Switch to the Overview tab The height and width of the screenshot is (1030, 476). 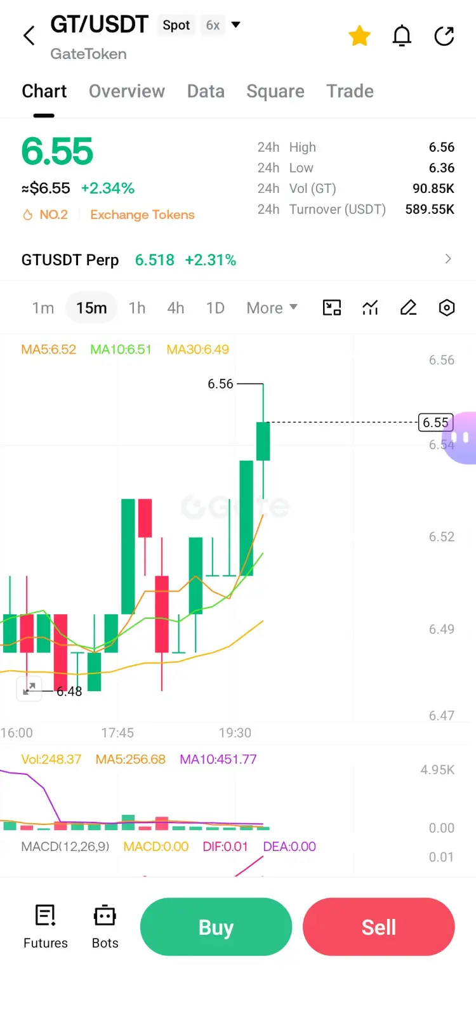point(127,91)
